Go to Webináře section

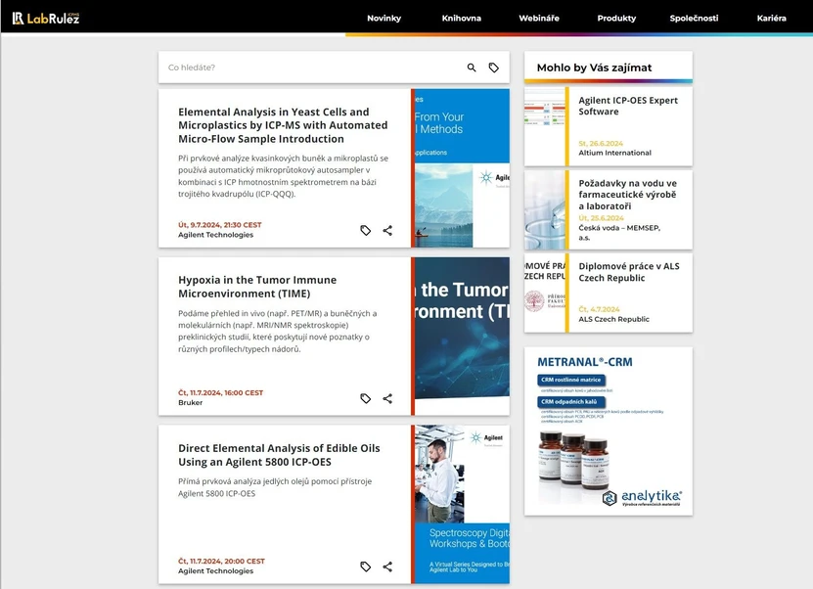(x=539, y=19)
